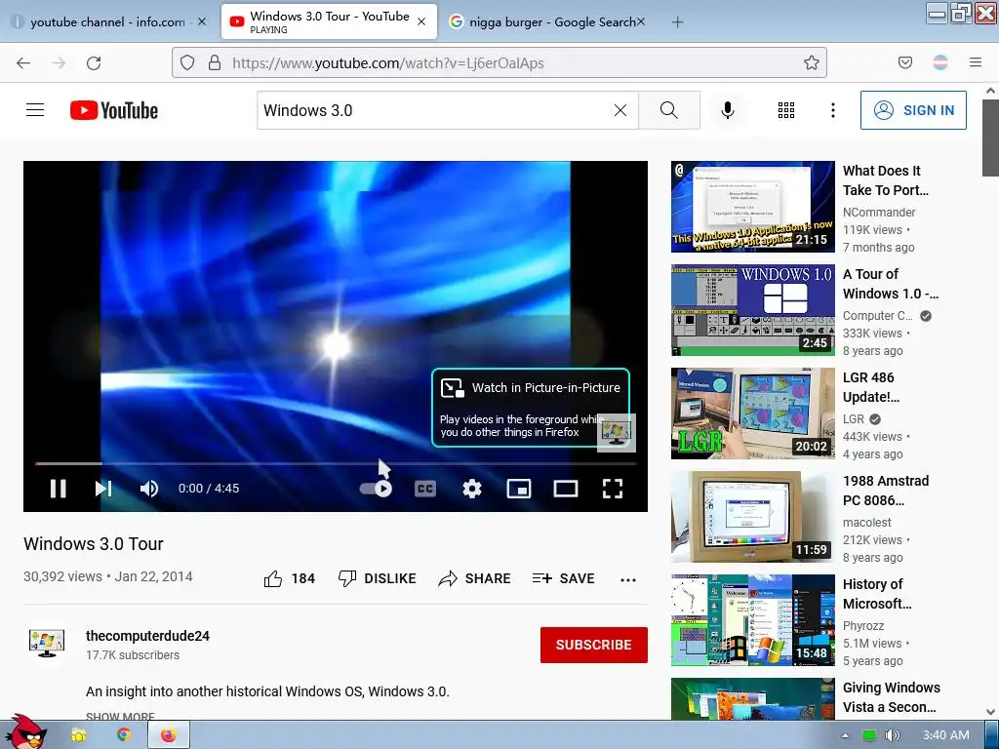The width and height of the screenshot is (999, 749).
Task: View site security padlock info
Action: (x=215, y=62)
